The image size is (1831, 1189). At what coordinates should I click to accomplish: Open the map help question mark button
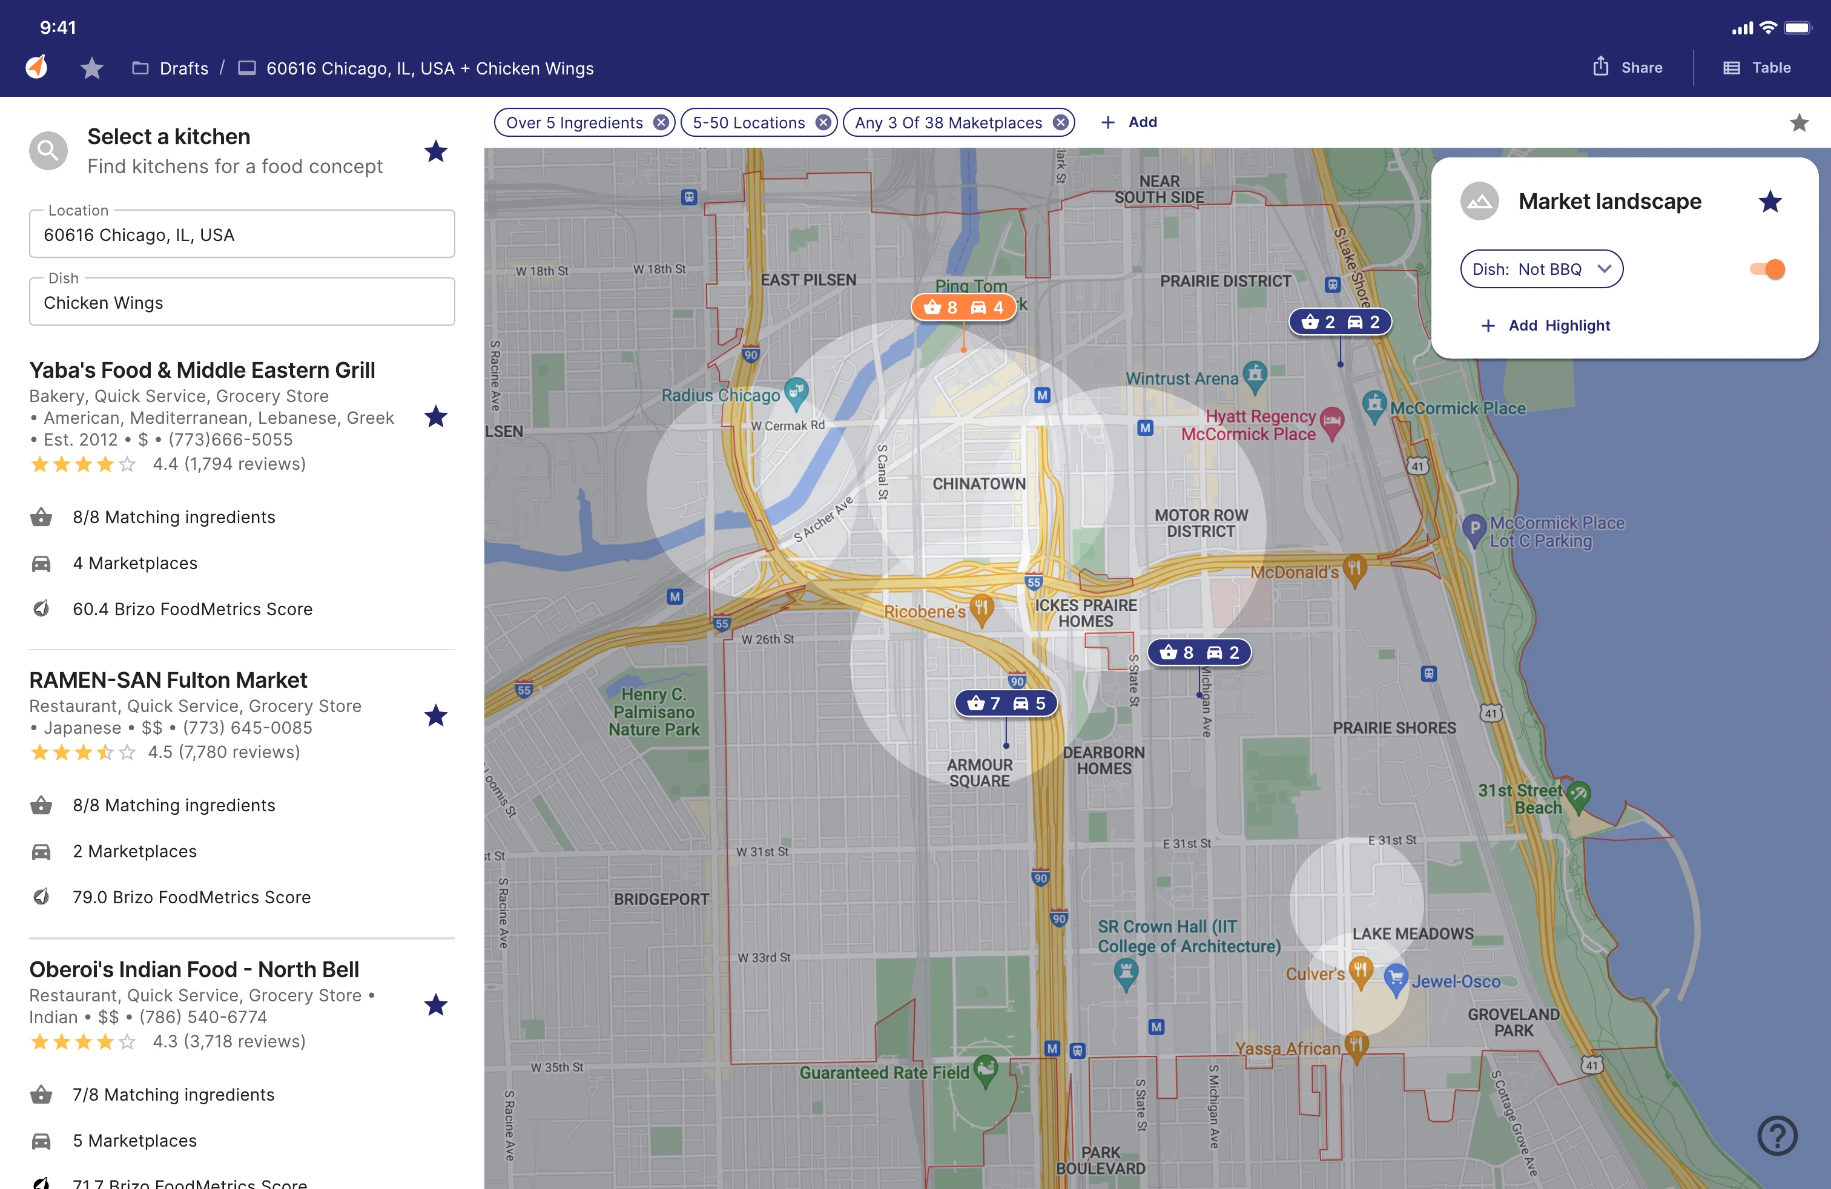click(x=1777, y=1135)
